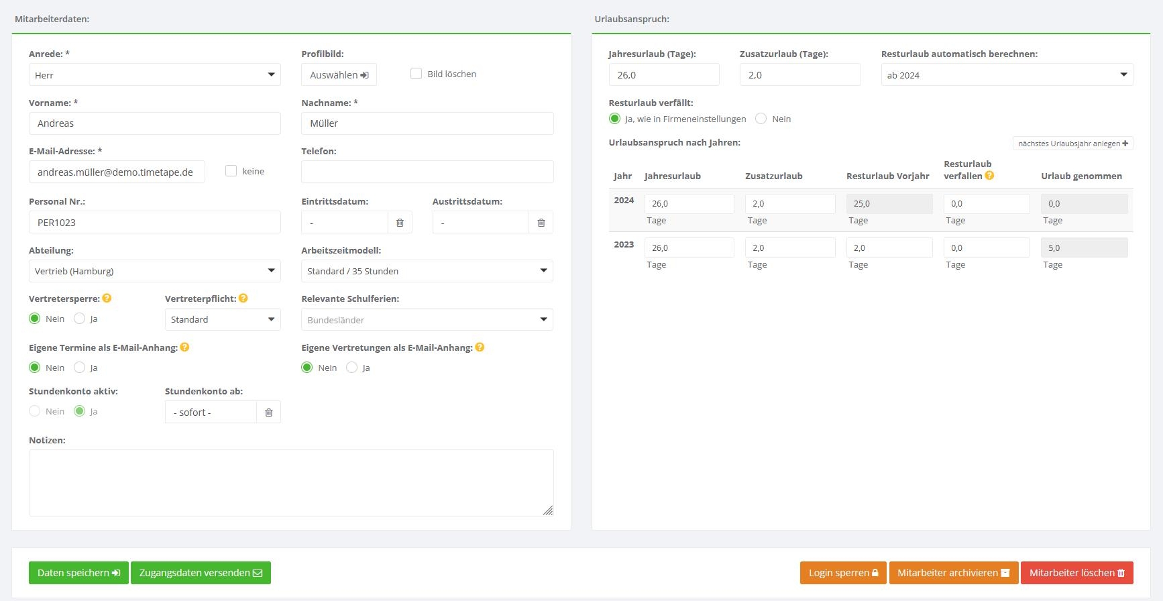
Task: Open the Anrede dropdown
Action: [x=155, y=74]
